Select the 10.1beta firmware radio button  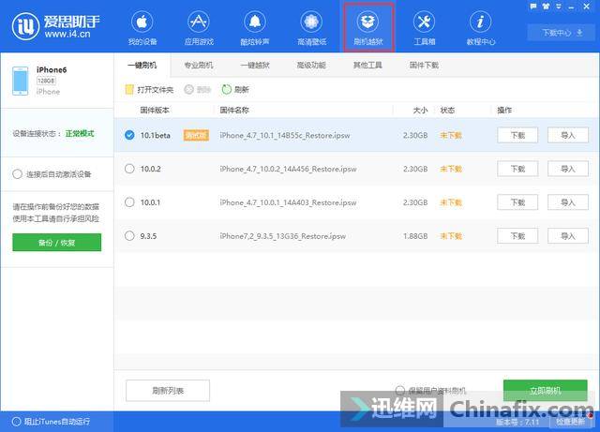[x=129, y=135]
